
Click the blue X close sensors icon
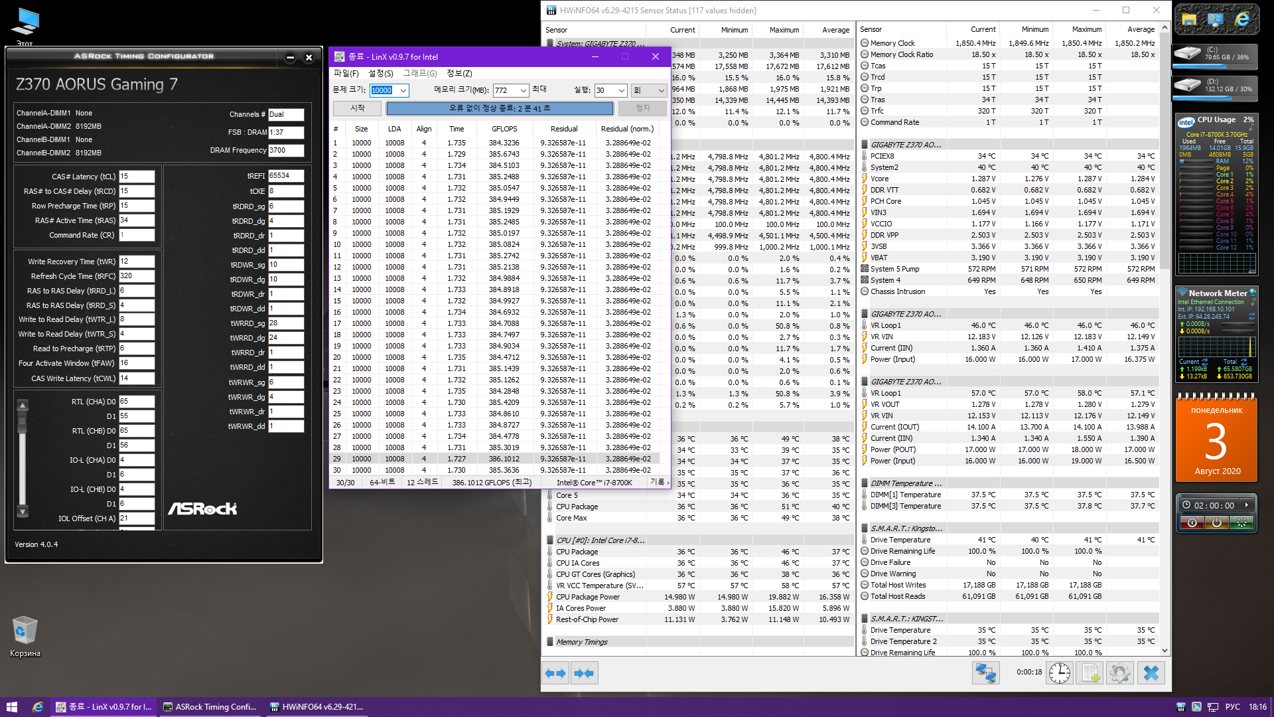(x=1151, y=673)
